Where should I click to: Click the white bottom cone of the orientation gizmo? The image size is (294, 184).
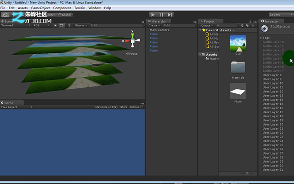[x=133, y=45]
